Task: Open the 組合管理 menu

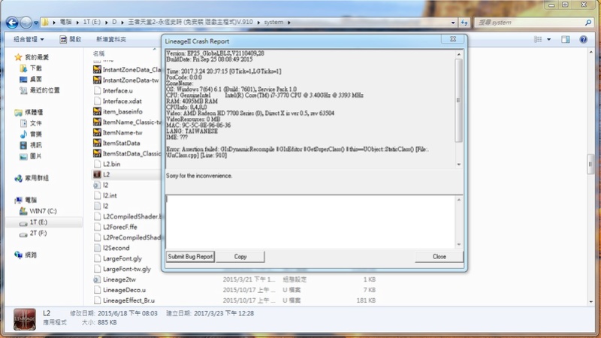Action: [29, 39]
